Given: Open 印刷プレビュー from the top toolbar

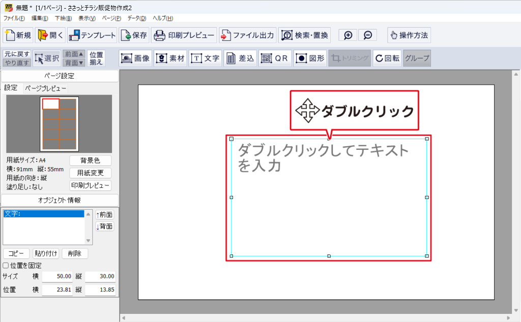Looking at the screenshot, I should [x=184, y=36].
